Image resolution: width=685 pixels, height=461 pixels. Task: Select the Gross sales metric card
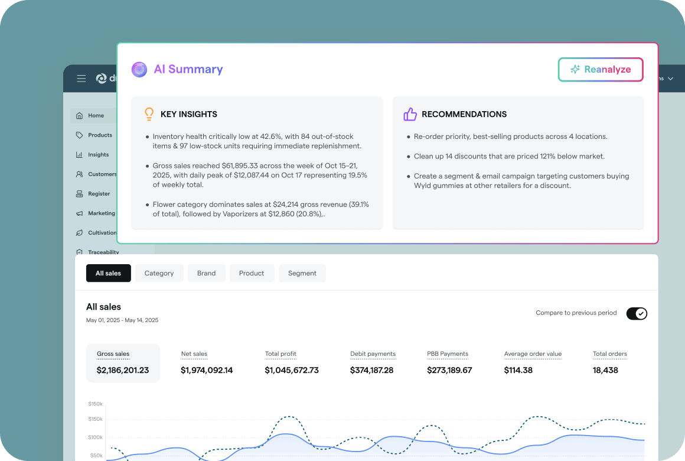point(123,363)
